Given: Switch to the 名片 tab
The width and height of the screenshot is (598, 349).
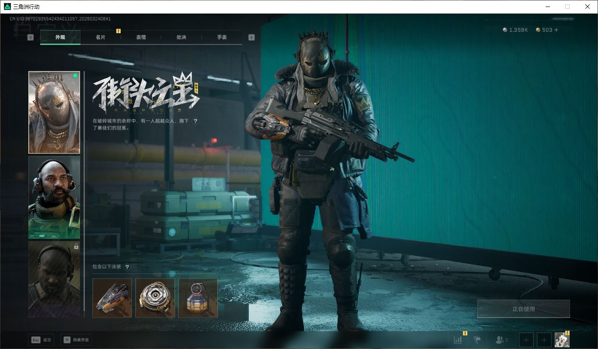Looking at the screenshot, I should [101, 38].
